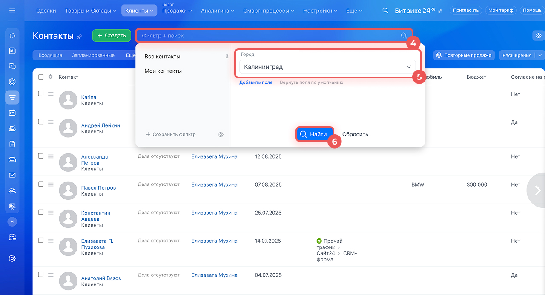Expand the Город dropdown with Калининград

(327, 67)
